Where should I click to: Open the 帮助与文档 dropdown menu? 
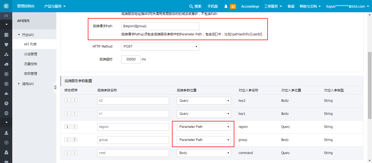(x=310, y=6)
